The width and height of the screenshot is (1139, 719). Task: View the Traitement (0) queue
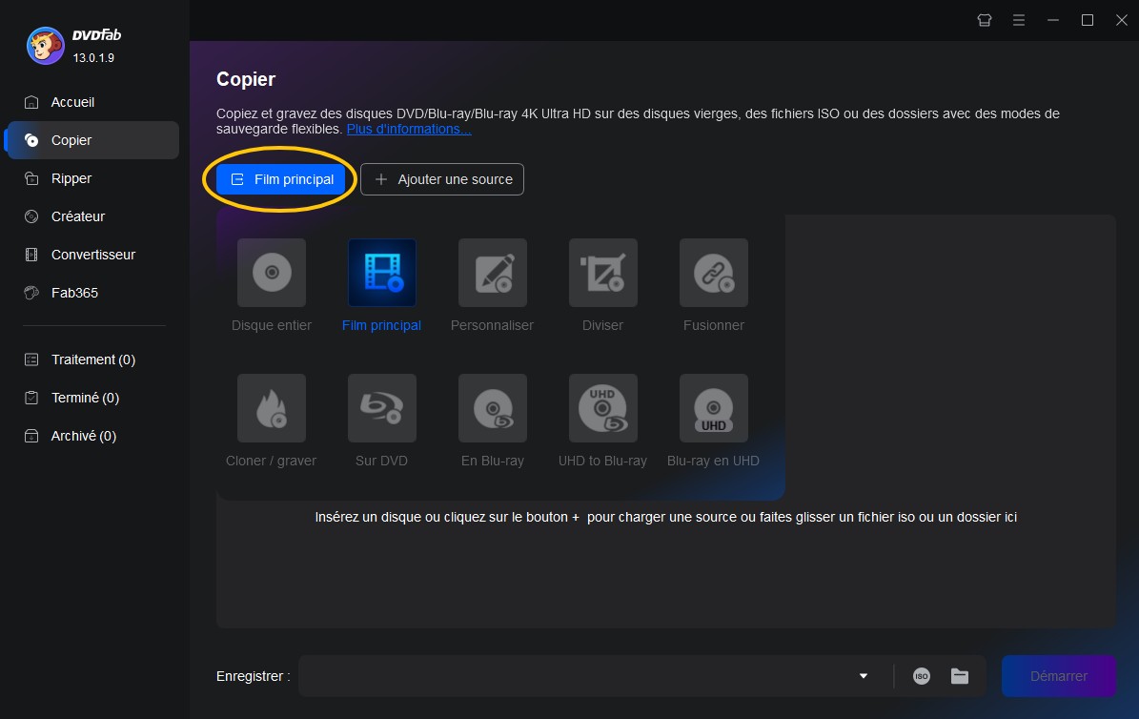pos(92,359)
